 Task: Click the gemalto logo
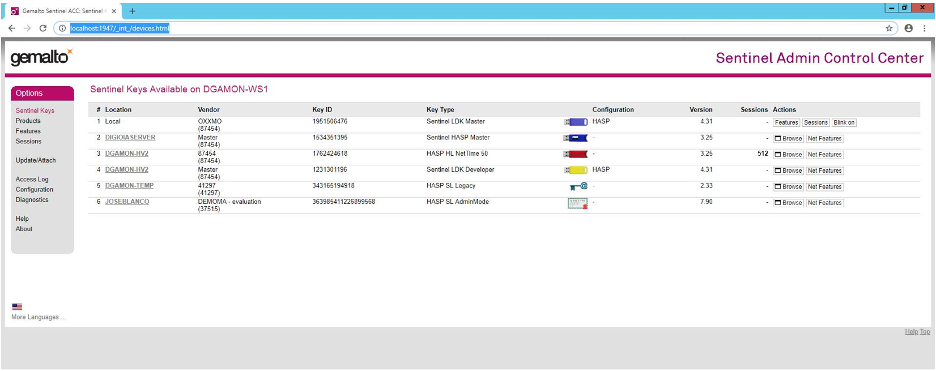pos(42,57)
